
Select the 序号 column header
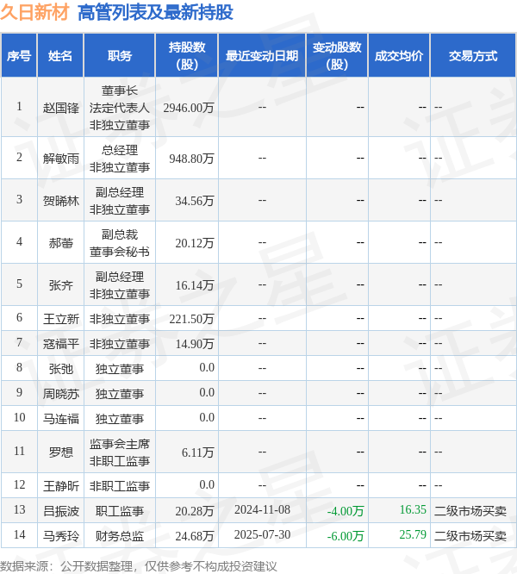click(19, 56)
